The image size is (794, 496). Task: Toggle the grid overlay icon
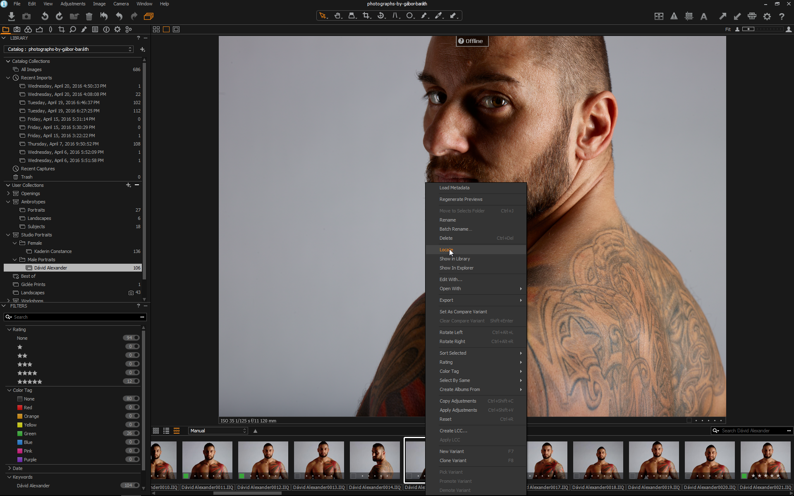point(689,16)
